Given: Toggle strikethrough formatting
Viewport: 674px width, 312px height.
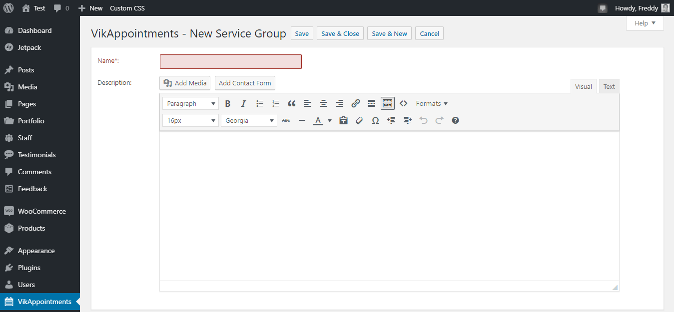Looking at the screenshot, I should click(286, 120).
